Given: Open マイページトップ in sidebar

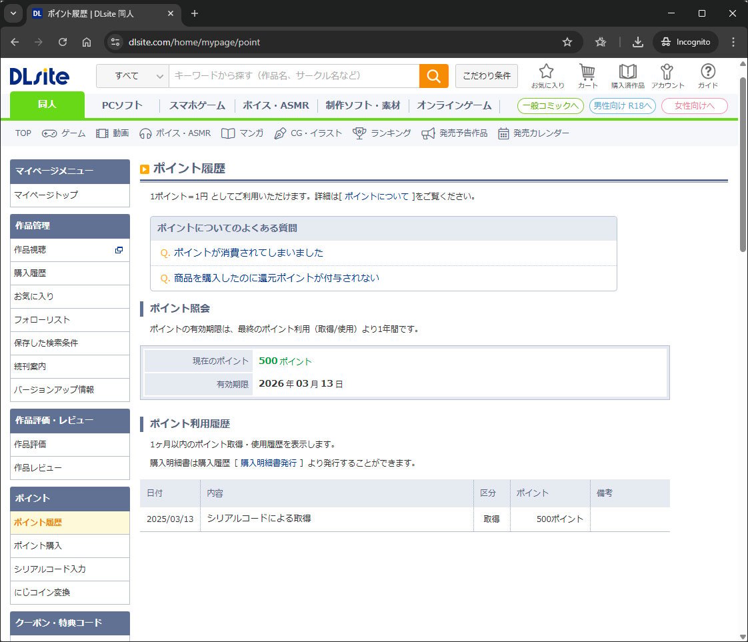Looking at the screenshot, I should pyautogui.click(x=69, y=195).
